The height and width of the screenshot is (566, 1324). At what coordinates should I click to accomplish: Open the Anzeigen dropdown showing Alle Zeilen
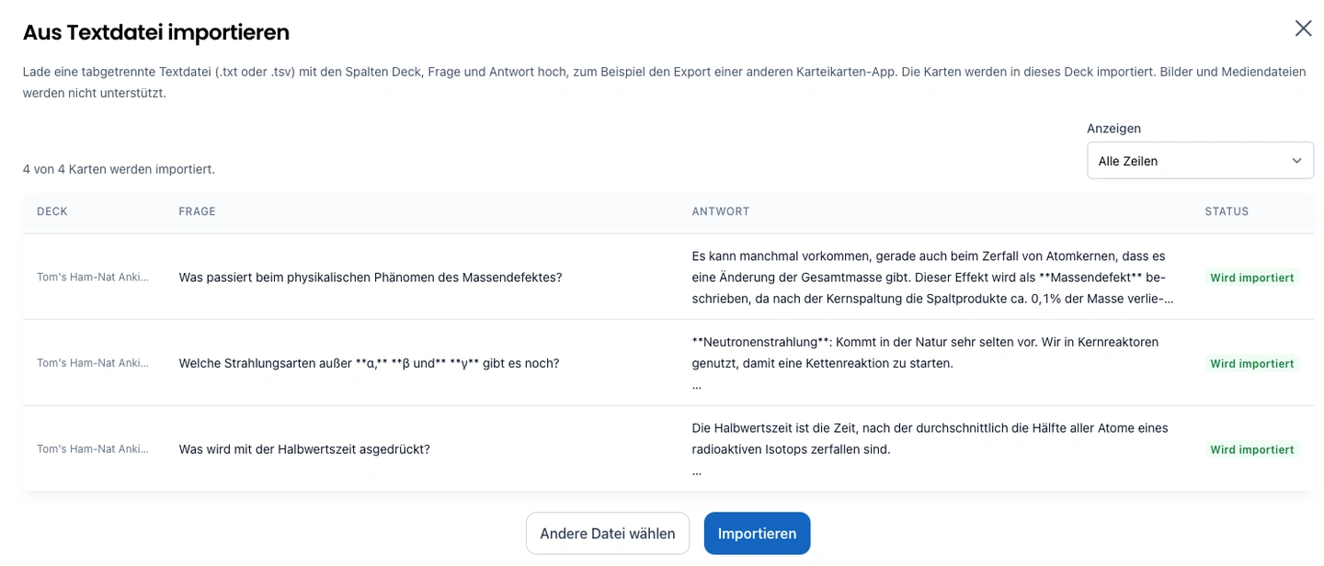(x=1200, y=161)
